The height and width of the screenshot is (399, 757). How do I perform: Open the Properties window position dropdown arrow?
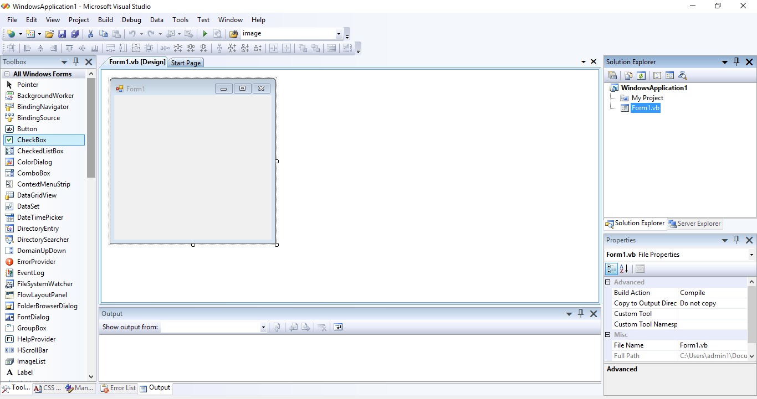tap(725, 241)
